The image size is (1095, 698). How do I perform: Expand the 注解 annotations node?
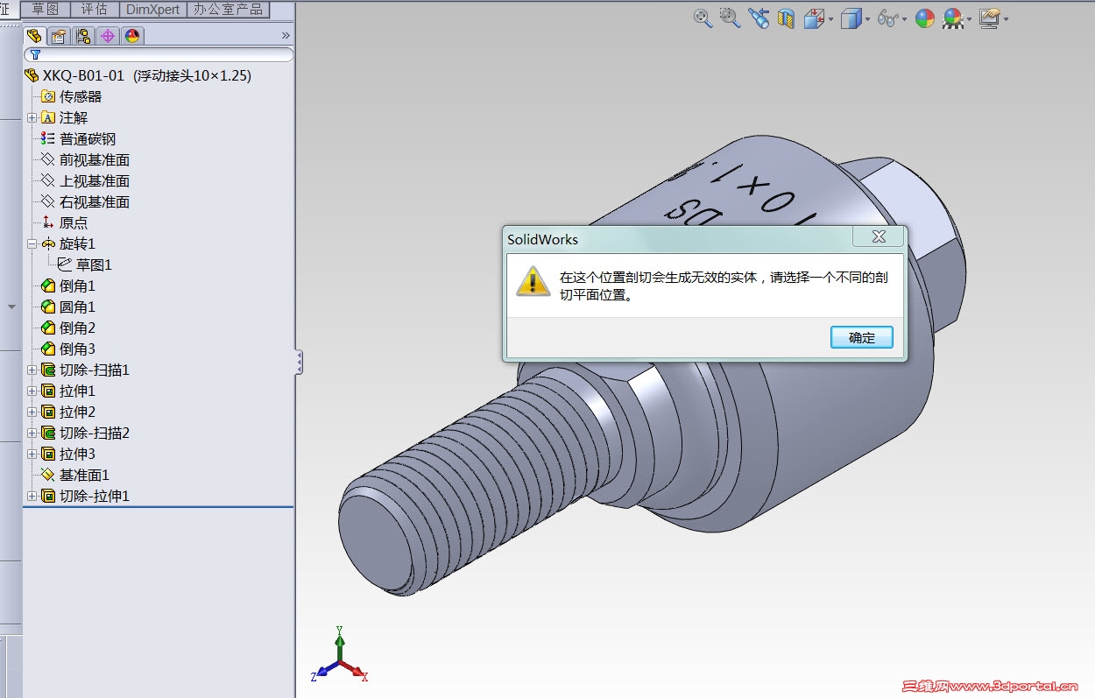(x=32, y=117)
